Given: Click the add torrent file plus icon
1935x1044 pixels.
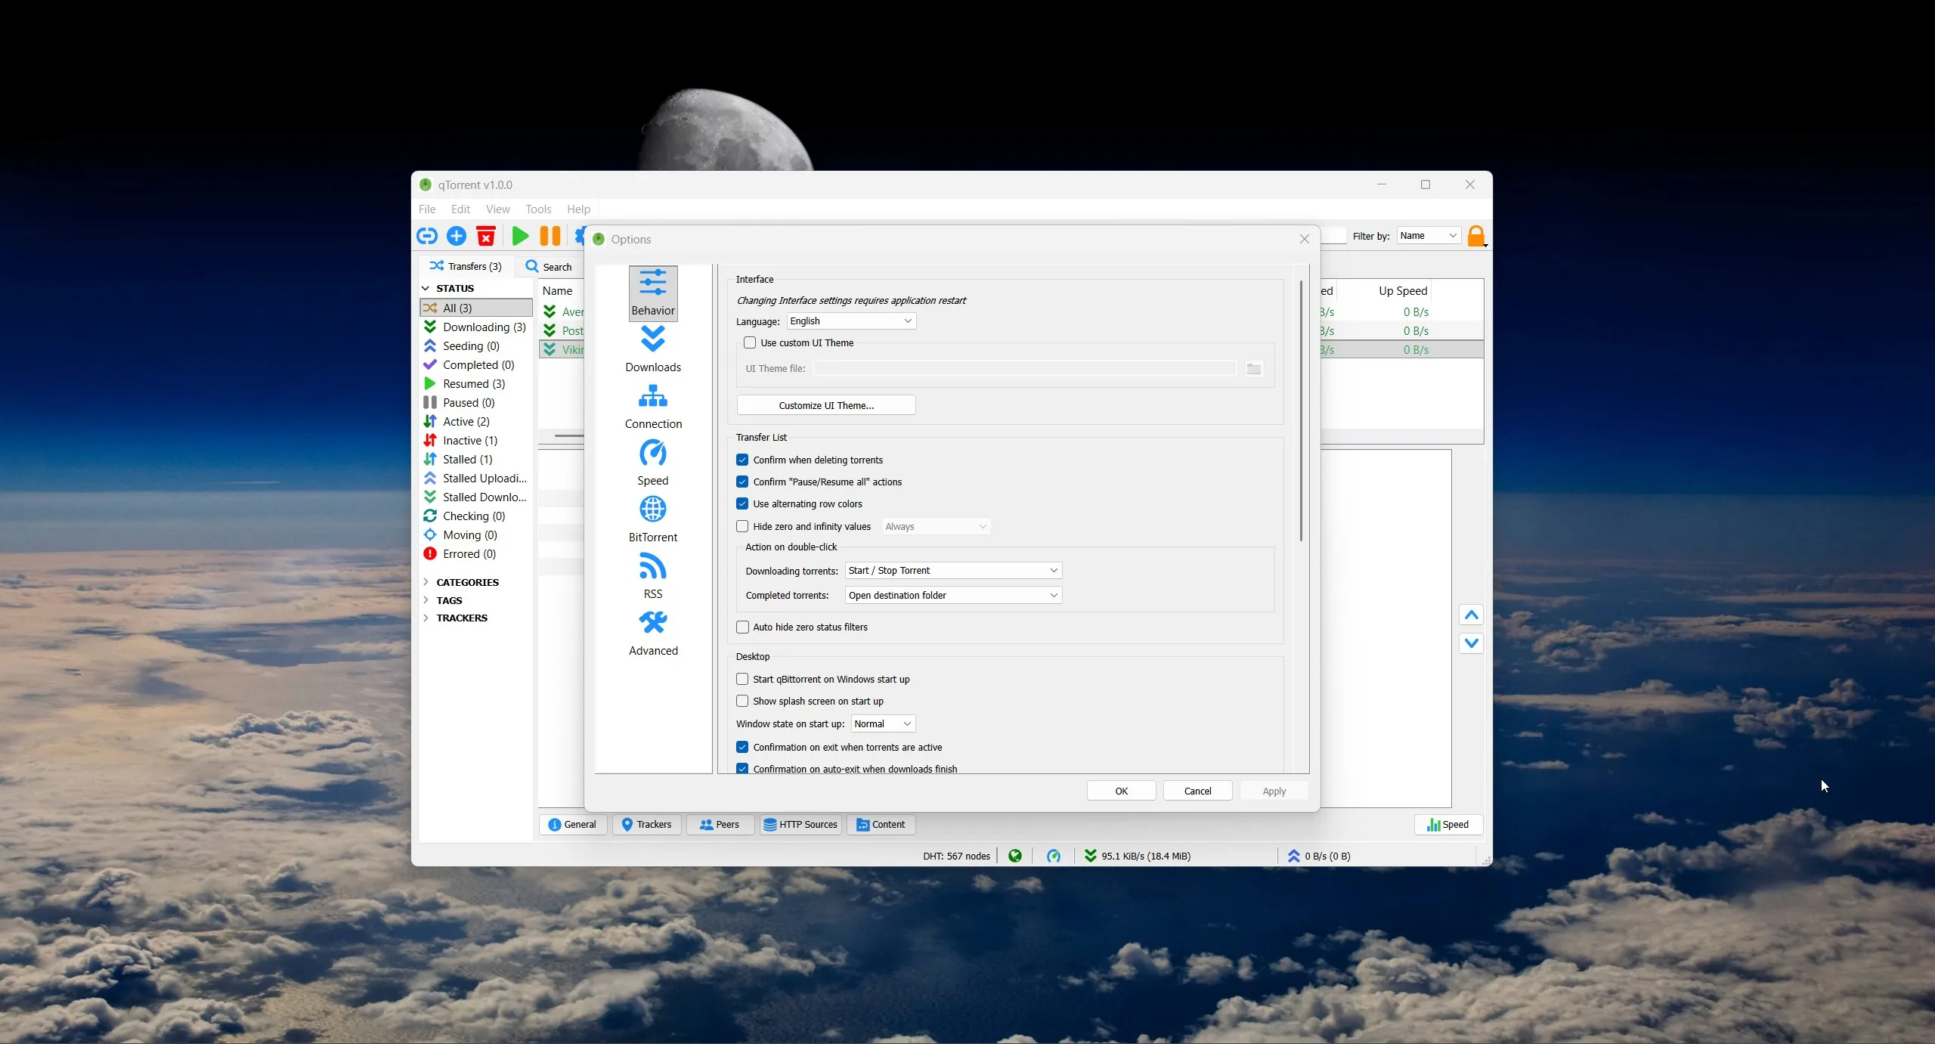Looking at the screenshot, I should [x=457, y=237].
